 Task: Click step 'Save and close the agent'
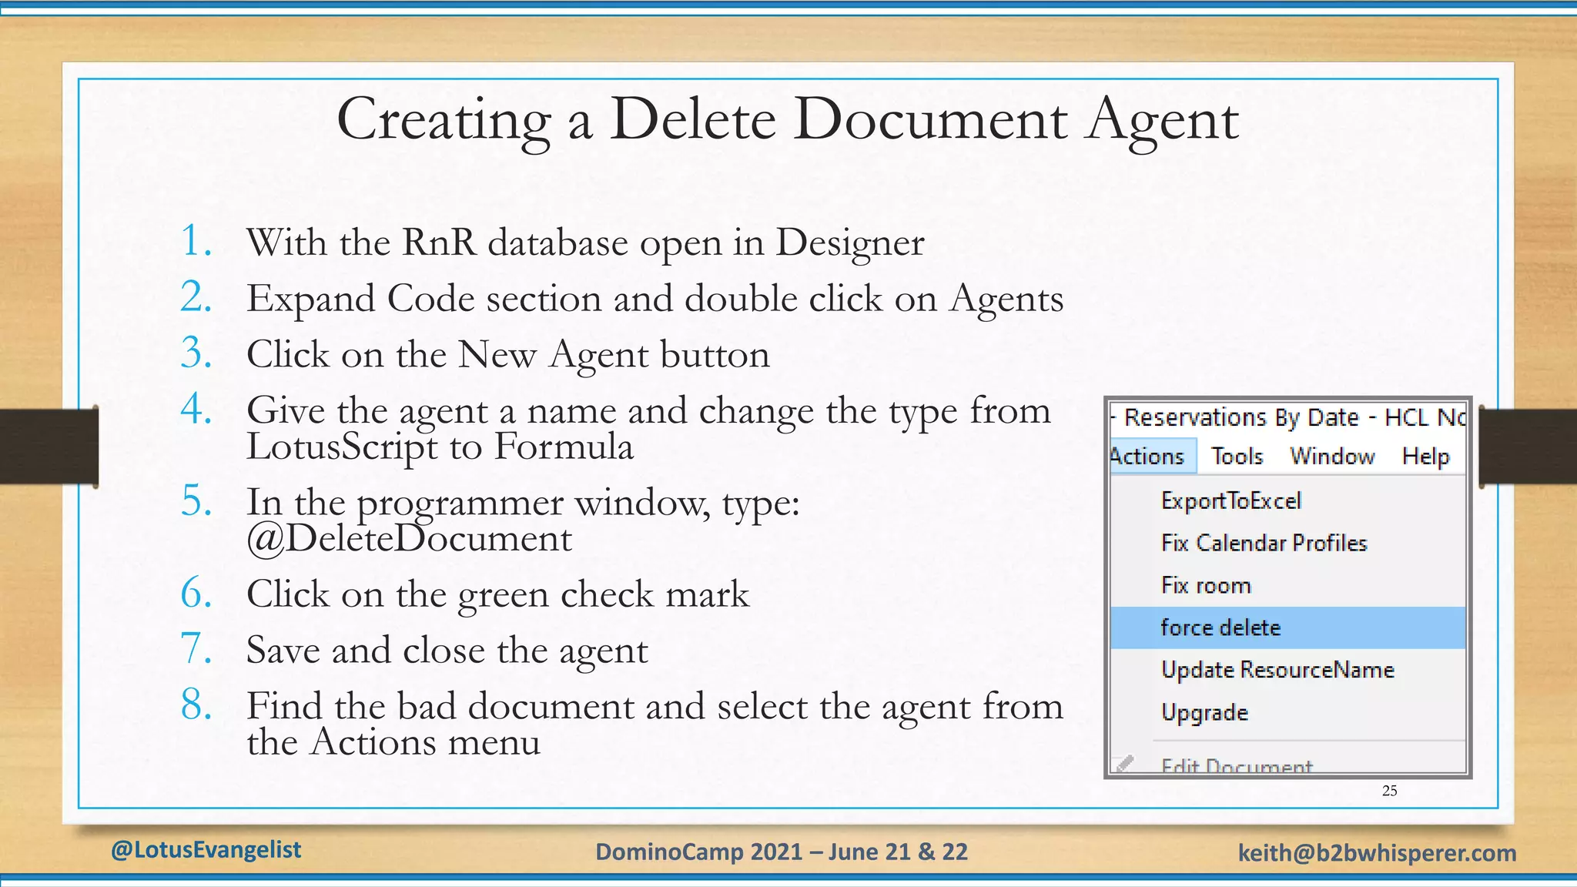[x=447, y=651]
